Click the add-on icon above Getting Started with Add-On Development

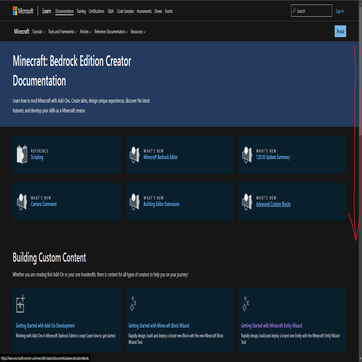(20, 304)
